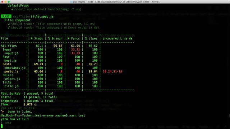Click the red close window button

point(2,2)
